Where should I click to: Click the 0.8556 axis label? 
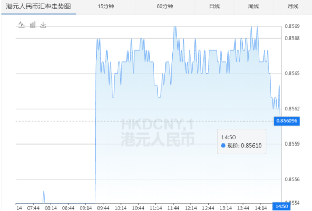click(292, 179)
